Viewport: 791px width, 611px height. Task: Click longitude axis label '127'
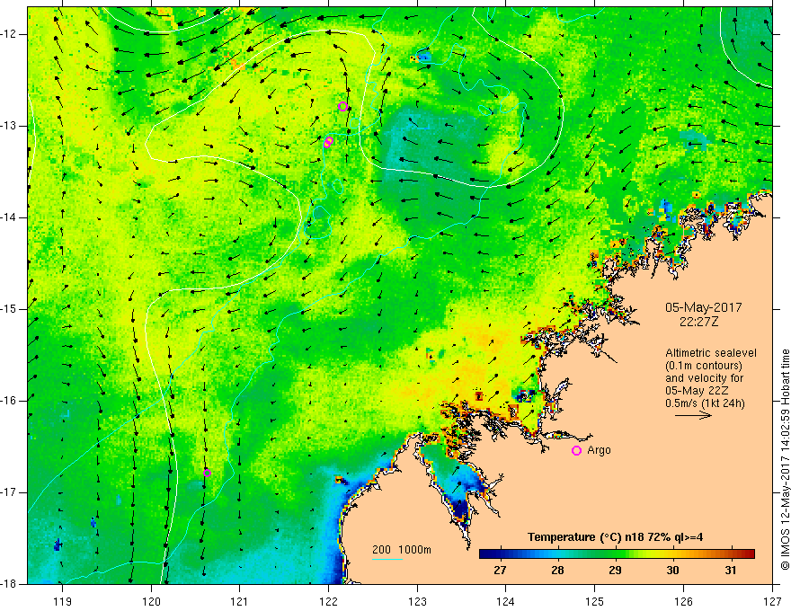[772, 601]
